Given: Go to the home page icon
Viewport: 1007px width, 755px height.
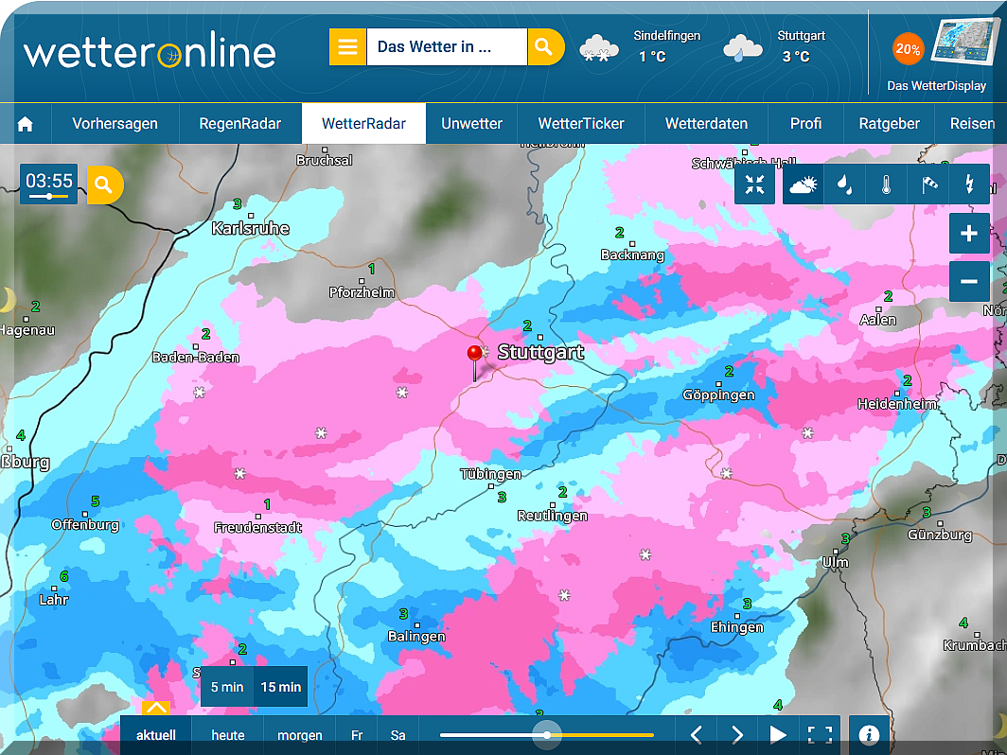Looking at the screenshot, I should click(26, 124).
